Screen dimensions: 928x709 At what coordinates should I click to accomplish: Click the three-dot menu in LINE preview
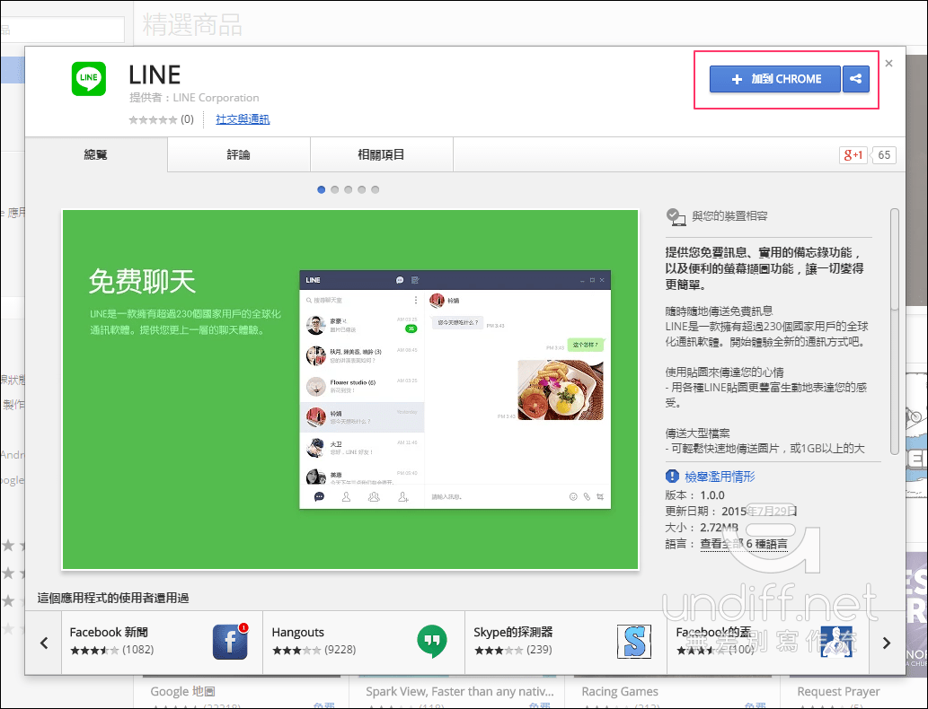[416, 301]
